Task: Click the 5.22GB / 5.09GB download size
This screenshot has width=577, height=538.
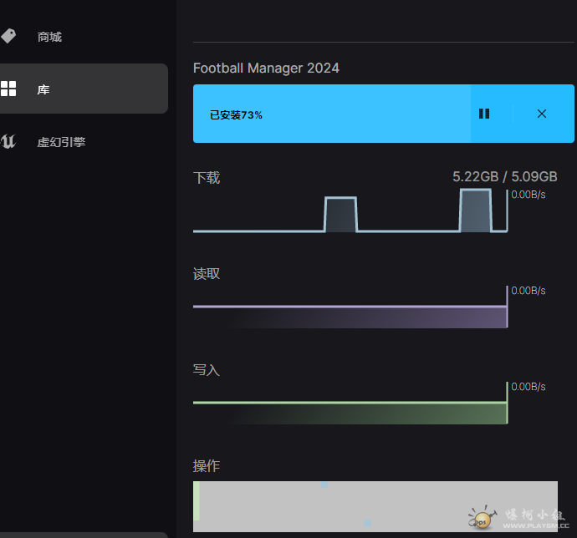Action: [505, 176]
